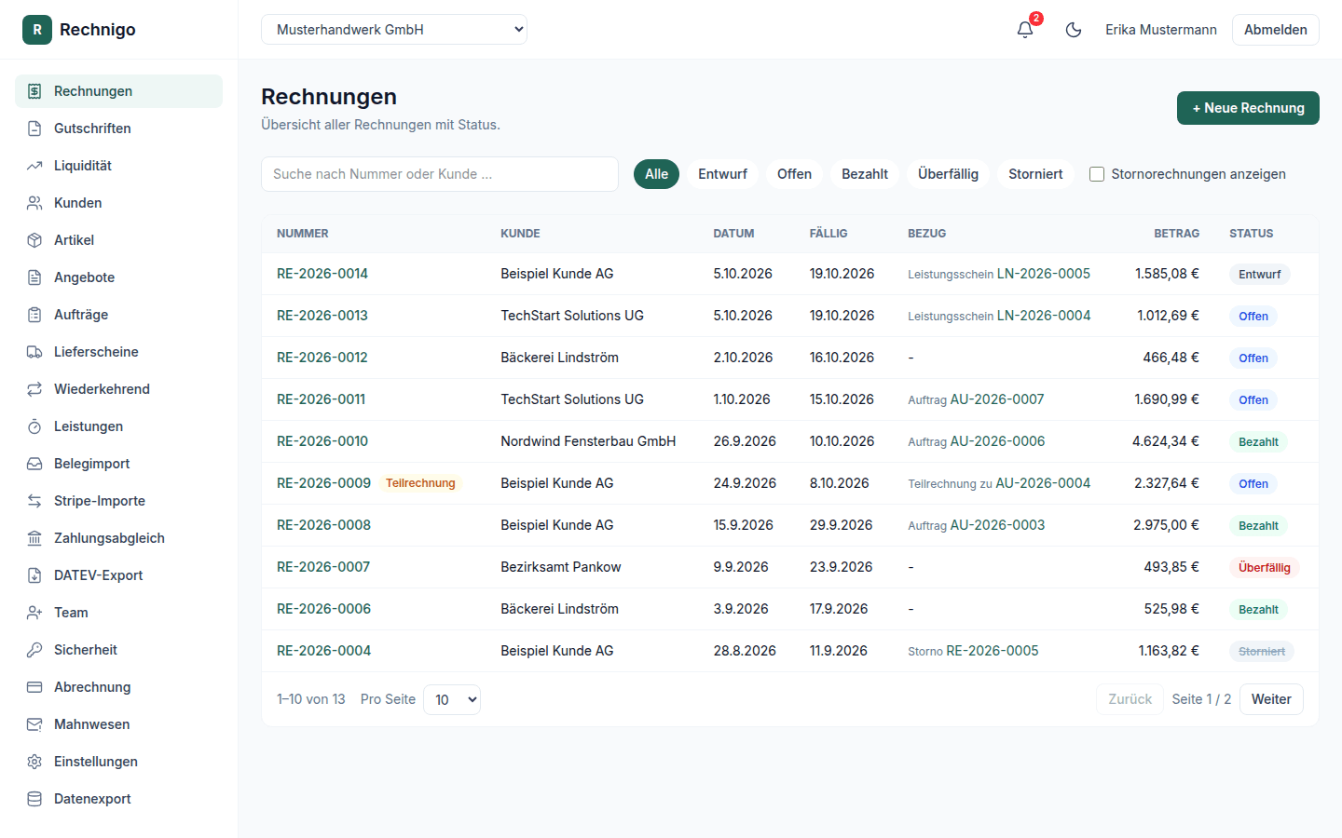Enable Stornorechnungen anzeigen checkbox
Screen dimensions: 1342x838
(1097, 174)
